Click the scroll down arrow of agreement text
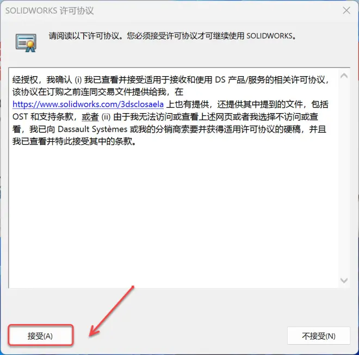The image size is (359, 355). coord(344,280)
